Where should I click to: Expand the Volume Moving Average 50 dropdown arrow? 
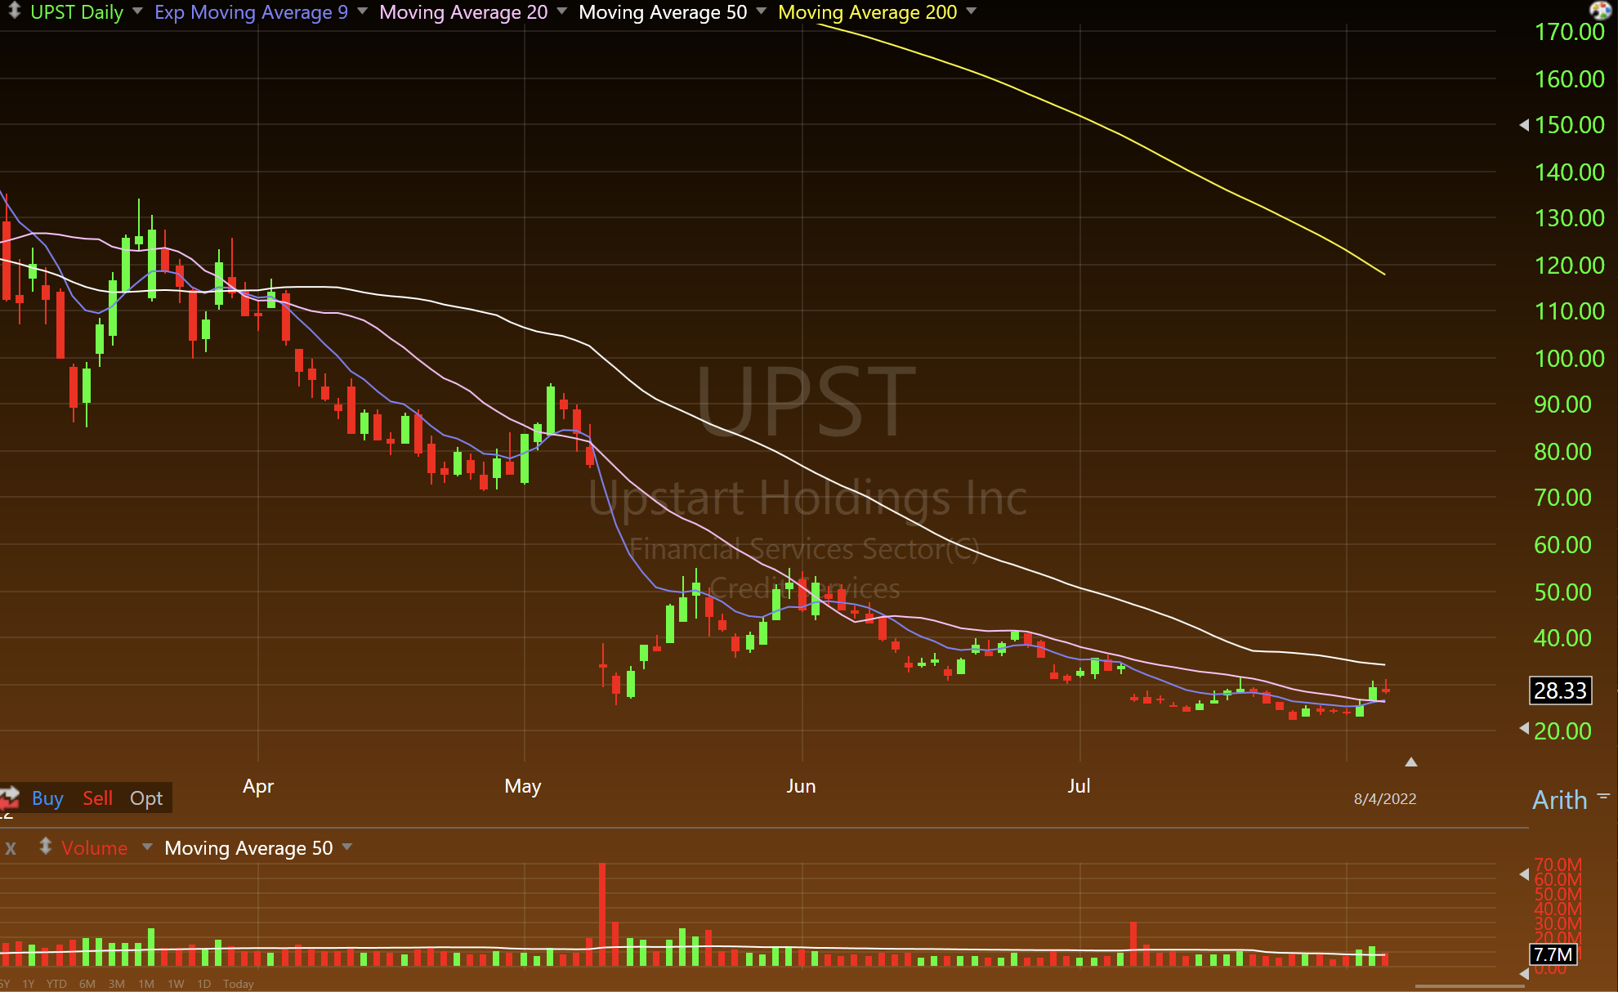347,847
